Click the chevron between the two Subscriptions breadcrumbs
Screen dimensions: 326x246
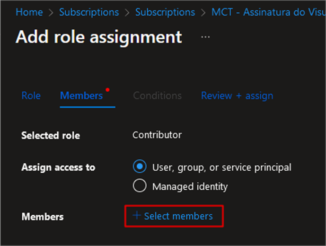click(x=127, y=12)
